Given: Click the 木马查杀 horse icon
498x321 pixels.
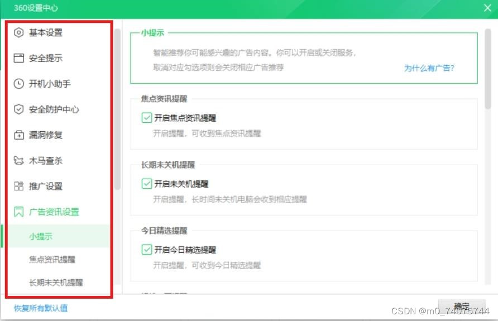Looking at the screenshot, I should tap(19, 161).
